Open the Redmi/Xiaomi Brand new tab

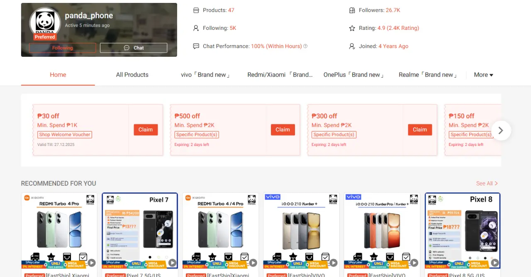click(280, 75)
